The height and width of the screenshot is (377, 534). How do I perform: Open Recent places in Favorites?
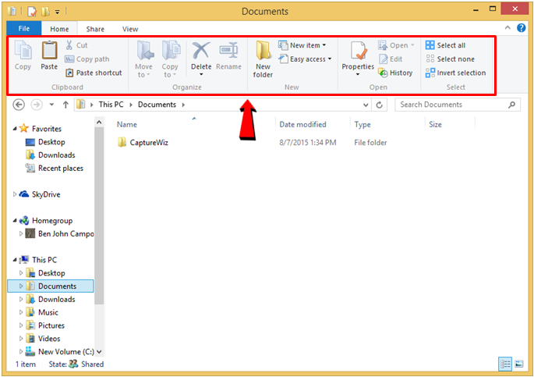pos(54,168)
